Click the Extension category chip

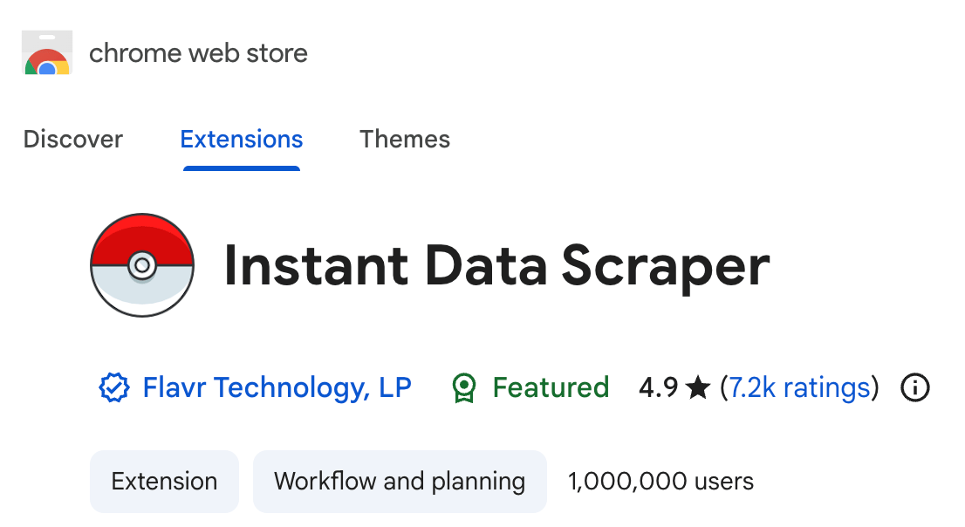click(164, 482)
